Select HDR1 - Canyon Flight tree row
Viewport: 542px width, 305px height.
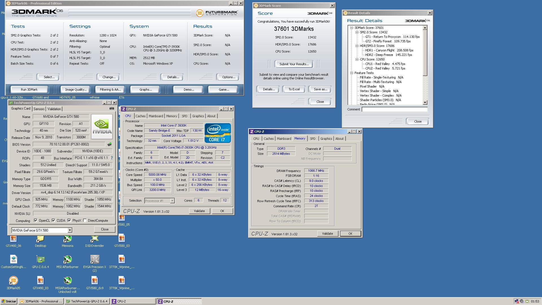coord(389,50)
